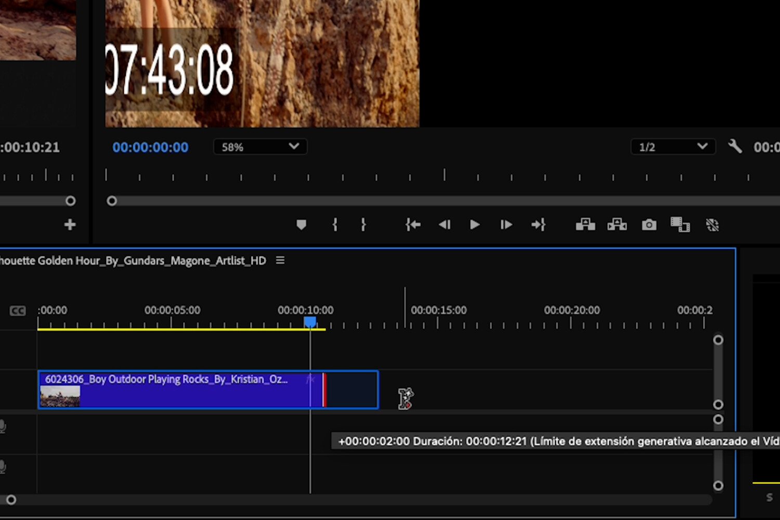Image resolution: width=780 pixels, height=520 pixels.
Task: Open the Program Monitor settings wrench
Action: click(x=735, y=147)
